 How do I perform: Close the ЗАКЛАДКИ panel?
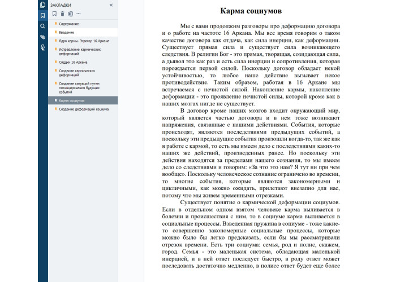pos(111,5)
